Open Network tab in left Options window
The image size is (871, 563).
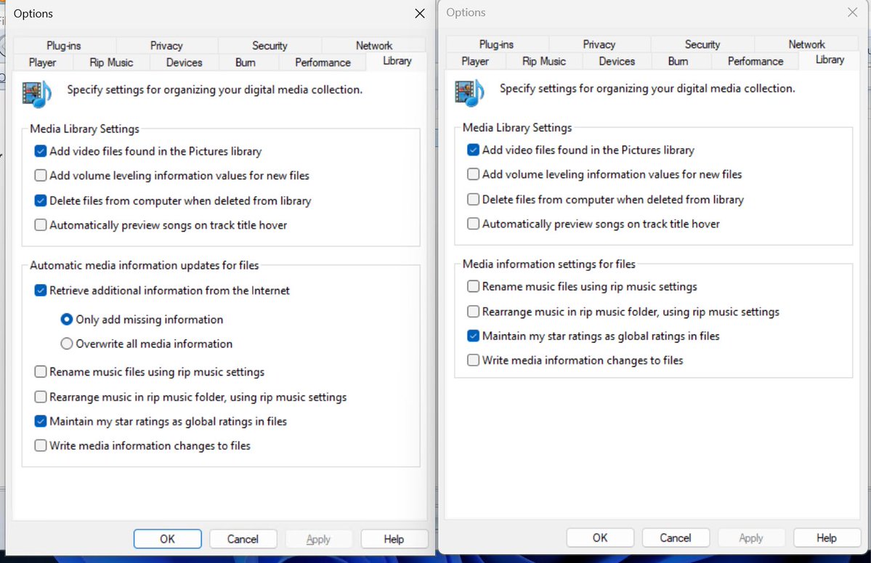(374, 46)
